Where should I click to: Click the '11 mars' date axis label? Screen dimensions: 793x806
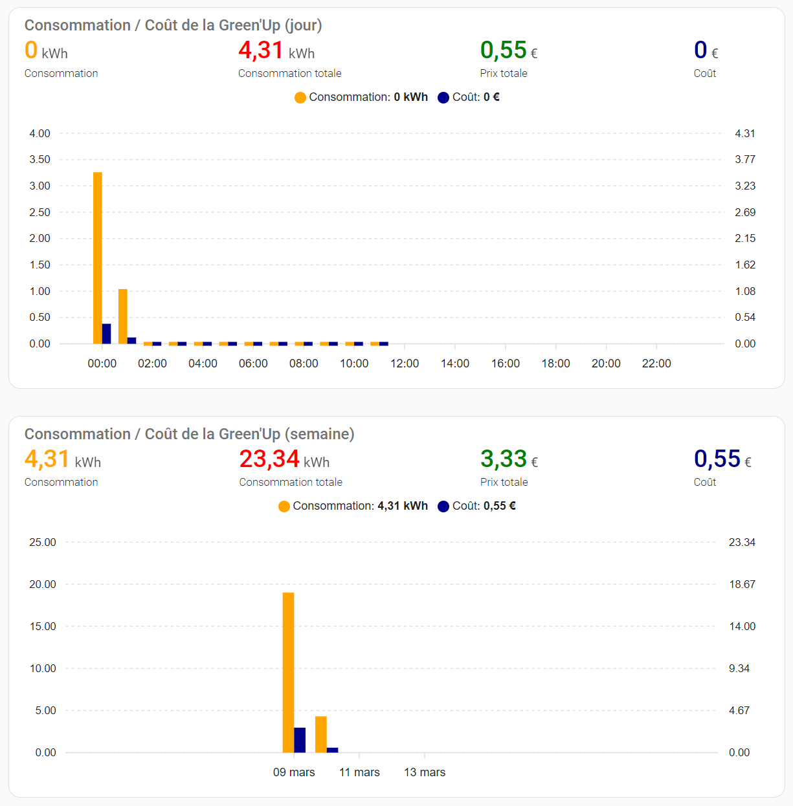tap(359, 772)
